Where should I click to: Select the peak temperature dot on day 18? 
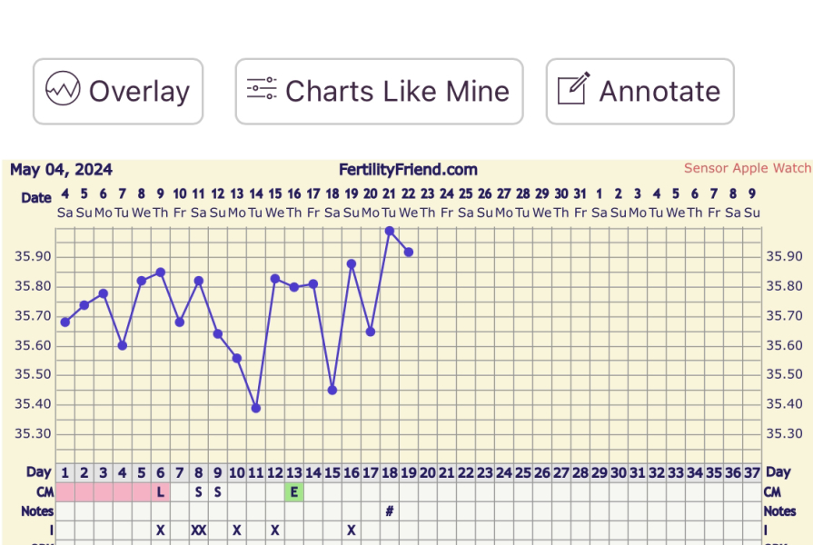tap(388, 230)
